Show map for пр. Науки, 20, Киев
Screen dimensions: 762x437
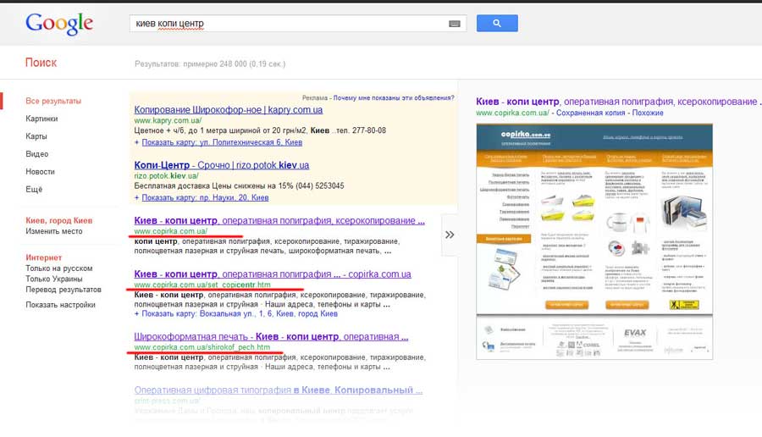(x=205, y=197)
